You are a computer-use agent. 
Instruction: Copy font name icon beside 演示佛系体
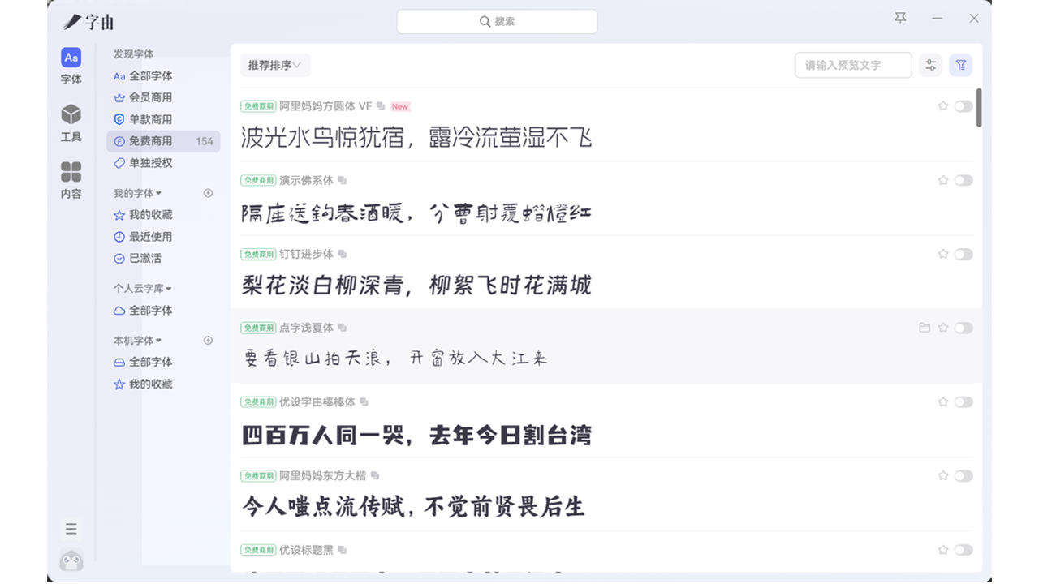click(x=343, y=181)
